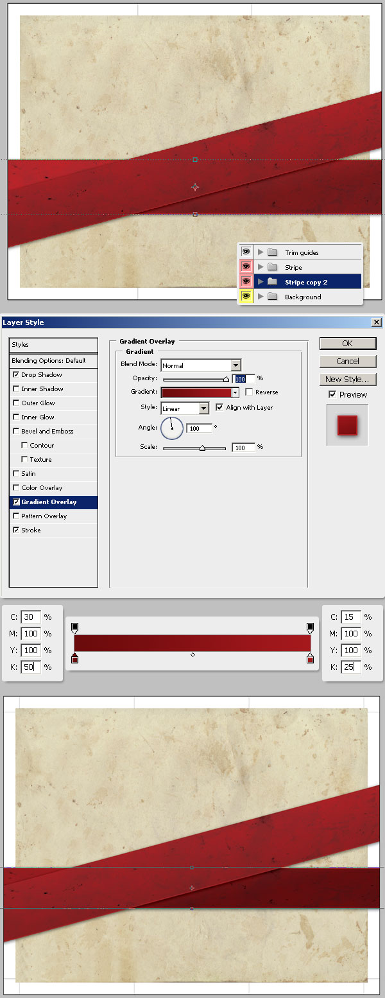Enable the Outer Glow checkbox
This screenshot has height=998, width=385.
[x=16, y=403]
